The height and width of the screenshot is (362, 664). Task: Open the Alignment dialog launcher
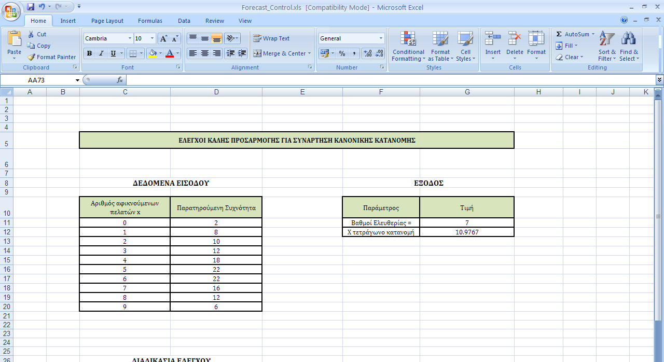pyautogui.click(x=310, y=67)
